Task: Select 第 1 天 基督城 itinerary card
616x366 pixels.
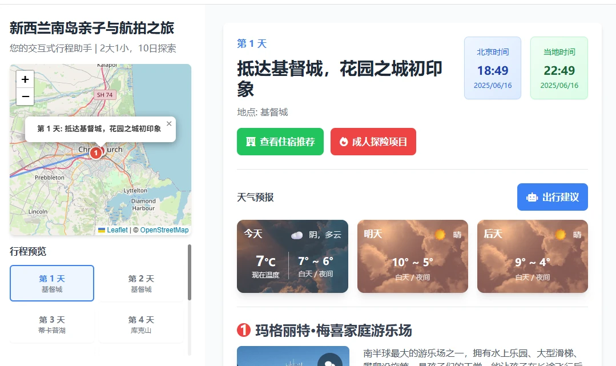Action: click(52, 283)
